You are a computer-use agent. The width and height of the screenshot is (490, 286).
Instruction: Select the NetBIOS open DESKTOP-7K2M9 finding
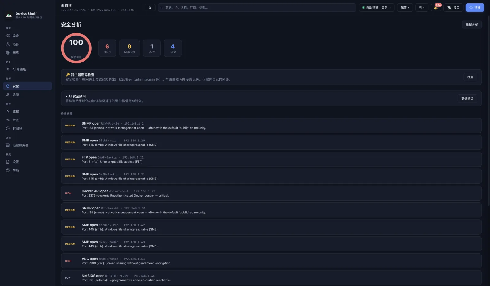(271, 278)
